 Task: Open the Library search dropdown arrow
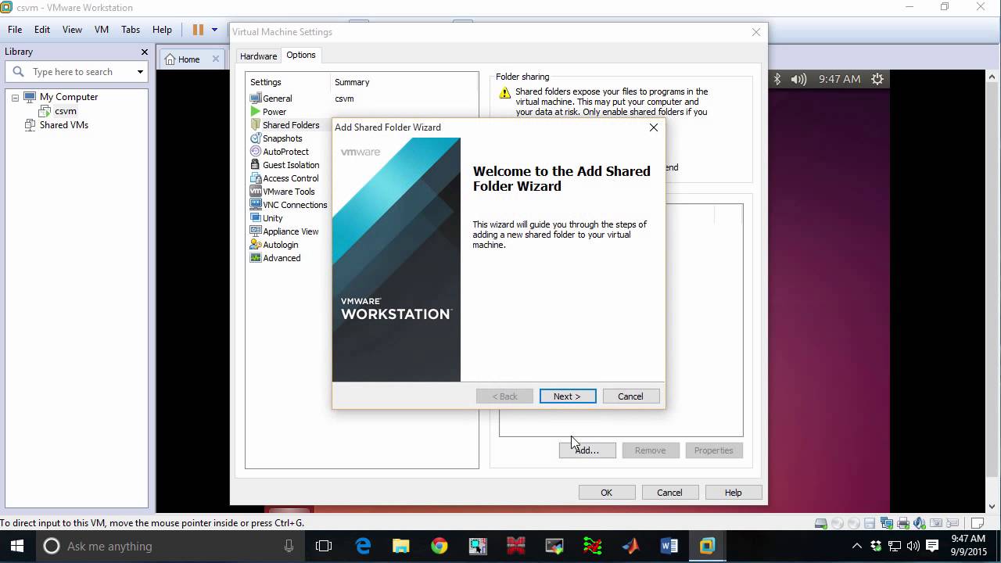pos(140,72)
